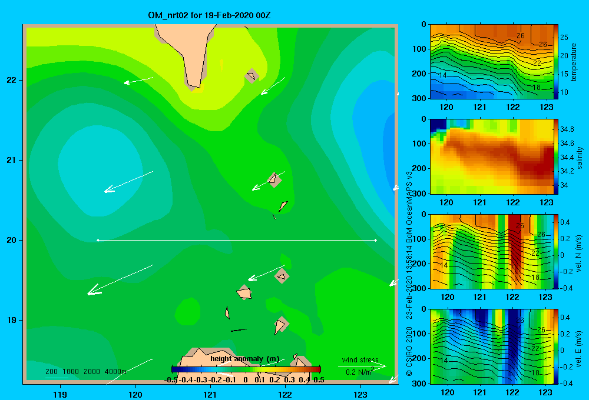
Task: Click the 'vel. N (m/s)' section plot
Action: pos(491,251)
